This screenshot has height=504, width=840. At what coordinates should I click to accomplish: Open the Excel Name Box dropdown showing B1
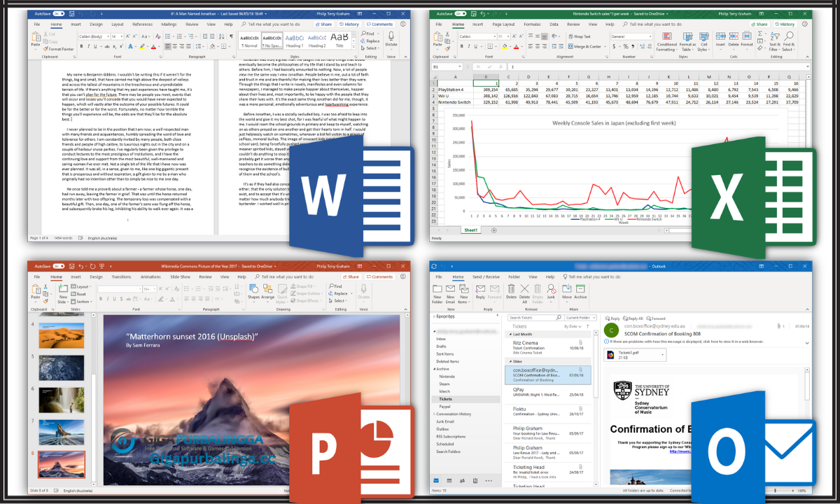point(460,66)
